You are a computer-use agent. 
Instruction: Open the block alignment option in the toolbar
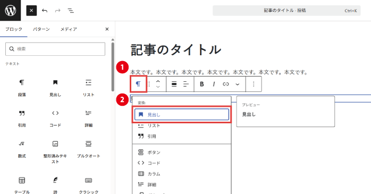click(174, 84)
